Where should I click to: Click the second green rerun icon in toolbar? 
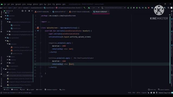tap(131, 8)
